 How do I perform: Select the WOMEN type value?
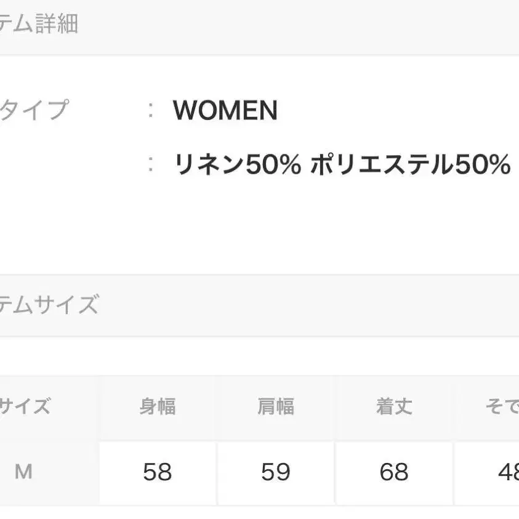click(225, 111)
